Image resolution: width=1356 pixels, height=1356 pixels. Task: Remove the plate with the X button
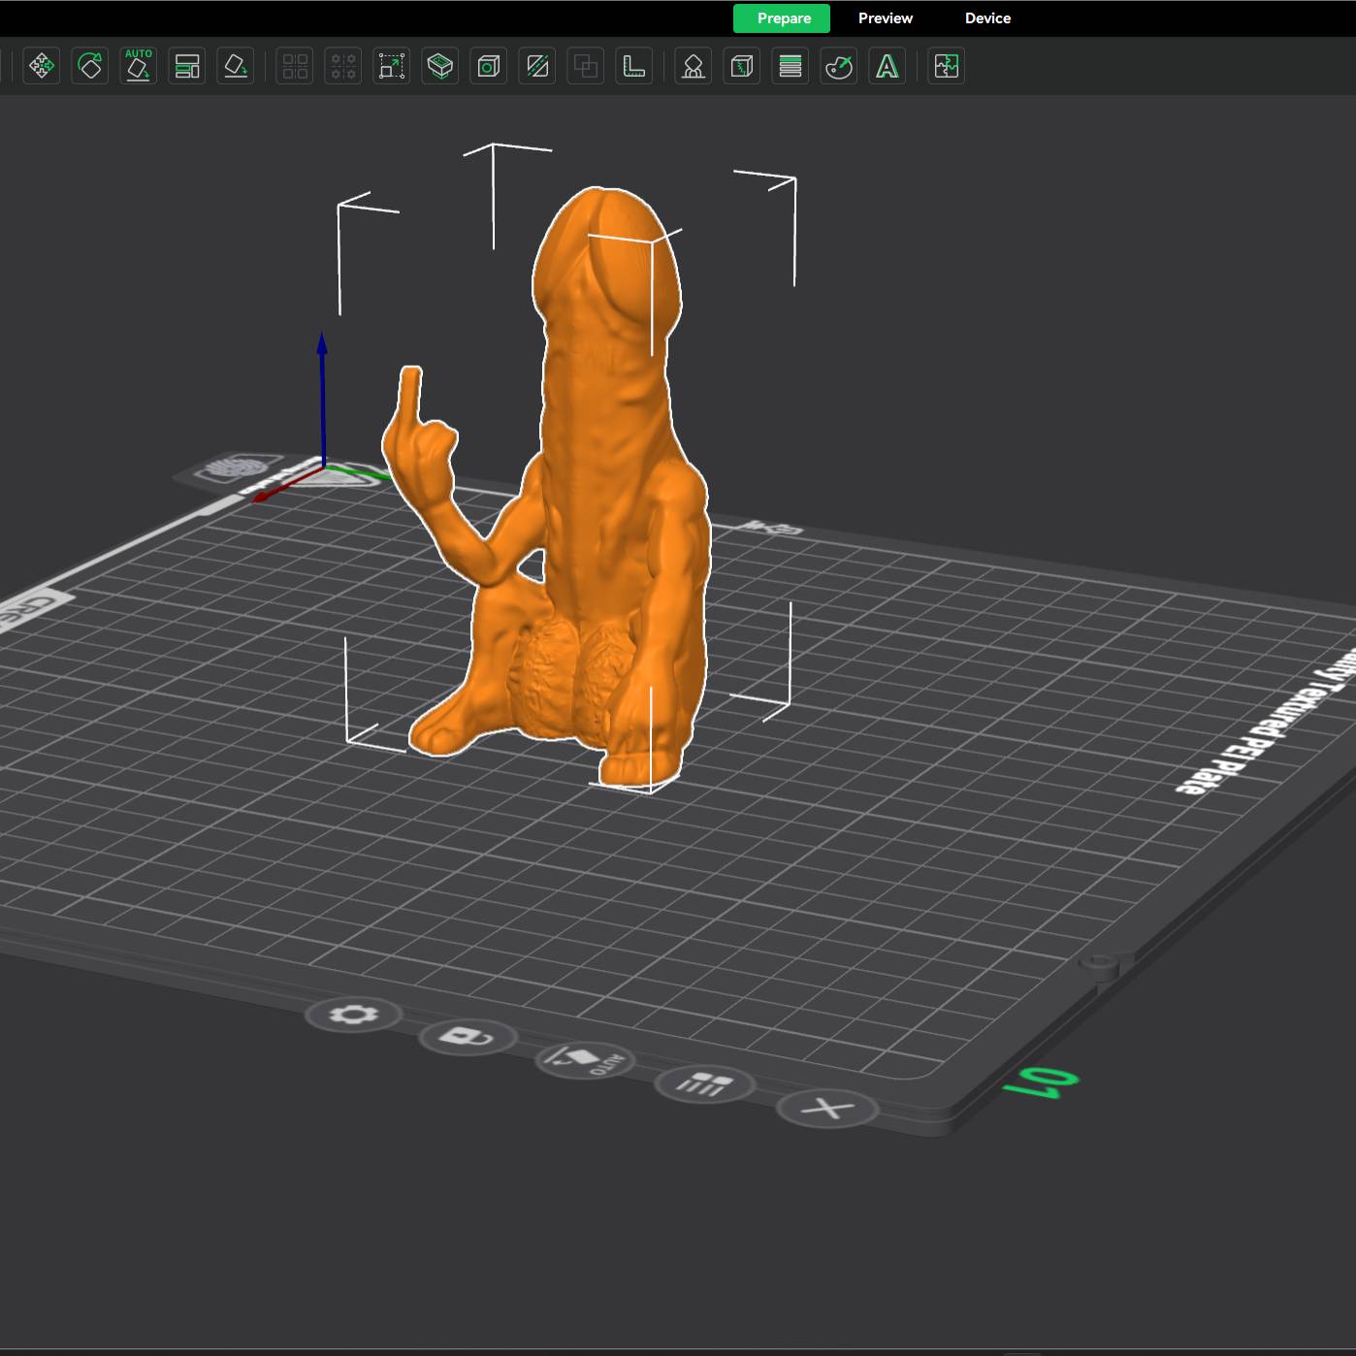click(x=827, y=1108)
